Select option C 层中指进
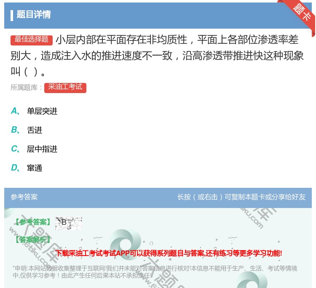The image size is (316, 288). 34,149
